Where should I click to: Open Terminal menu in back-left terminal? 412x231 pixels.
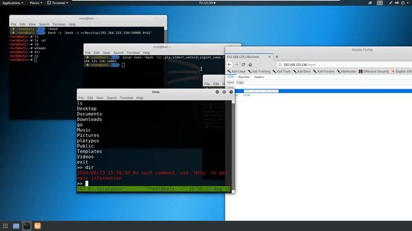click(59, 24)
